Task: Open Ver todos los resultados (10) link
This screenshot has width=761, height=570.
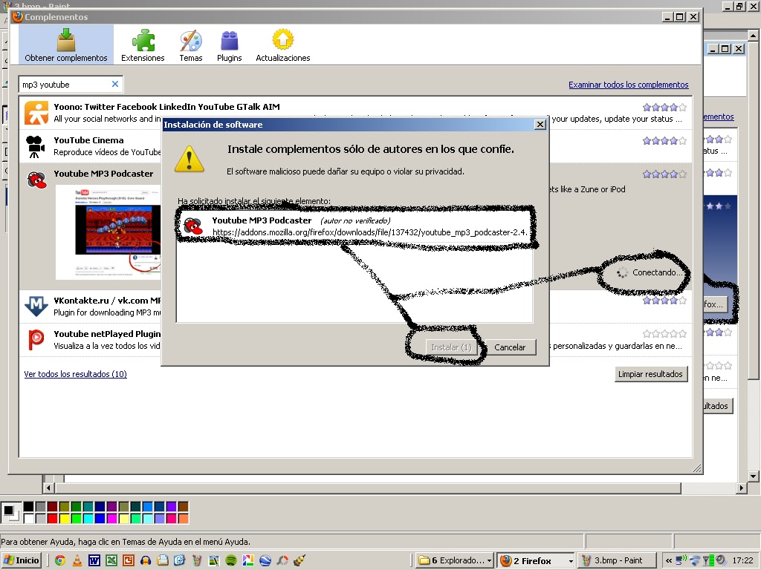Action: (x=75, y=374)
